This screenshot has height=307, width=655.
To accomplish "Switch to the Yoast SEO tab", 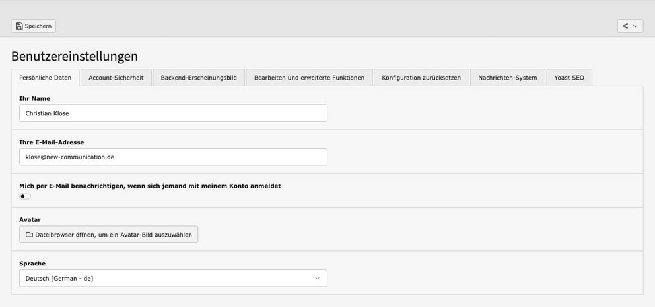I will 569,78.
